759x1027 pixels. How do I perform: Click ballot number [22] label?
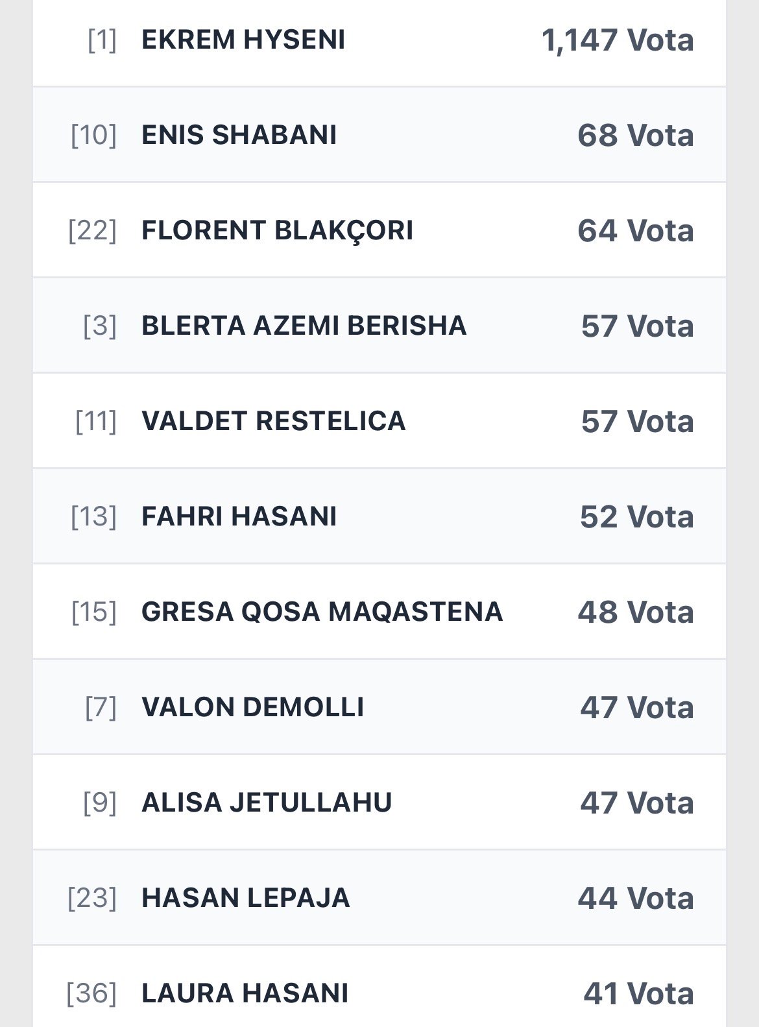pyautogui.click(x=92, y=230)
